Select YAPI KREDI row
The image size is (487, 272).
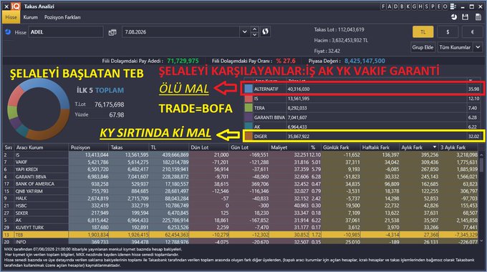[241, 169]
